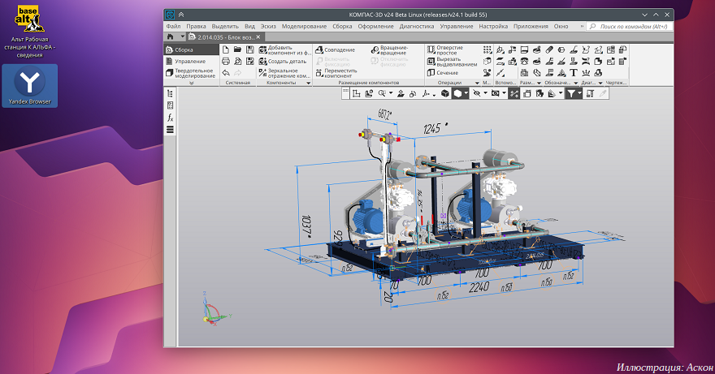Toggle hidden objects eye icon

(477, 94)
